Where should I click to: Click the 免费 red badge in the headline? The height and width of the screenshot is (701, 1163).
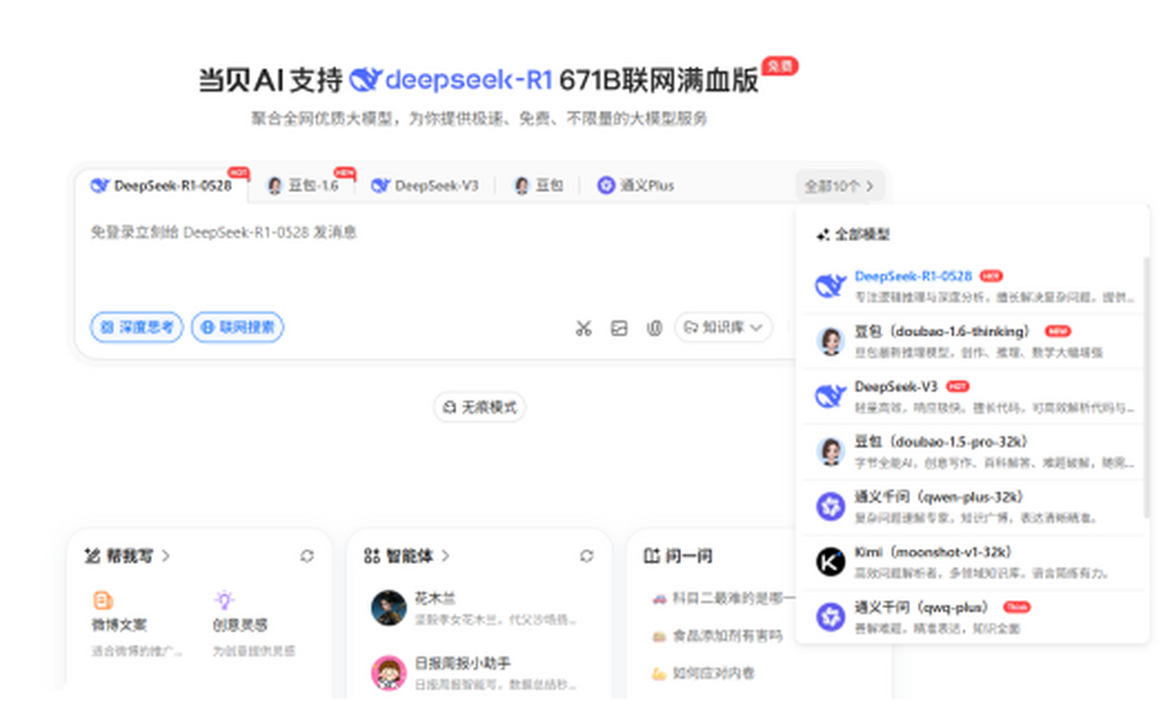779,65
